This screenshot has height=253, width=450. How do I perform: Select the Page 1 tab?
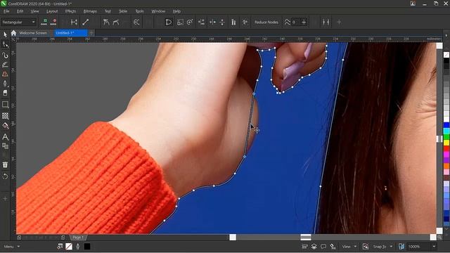point(78,238)
